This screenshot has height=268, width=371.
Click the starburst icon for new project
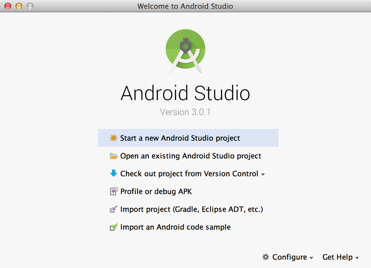point(114,138)
